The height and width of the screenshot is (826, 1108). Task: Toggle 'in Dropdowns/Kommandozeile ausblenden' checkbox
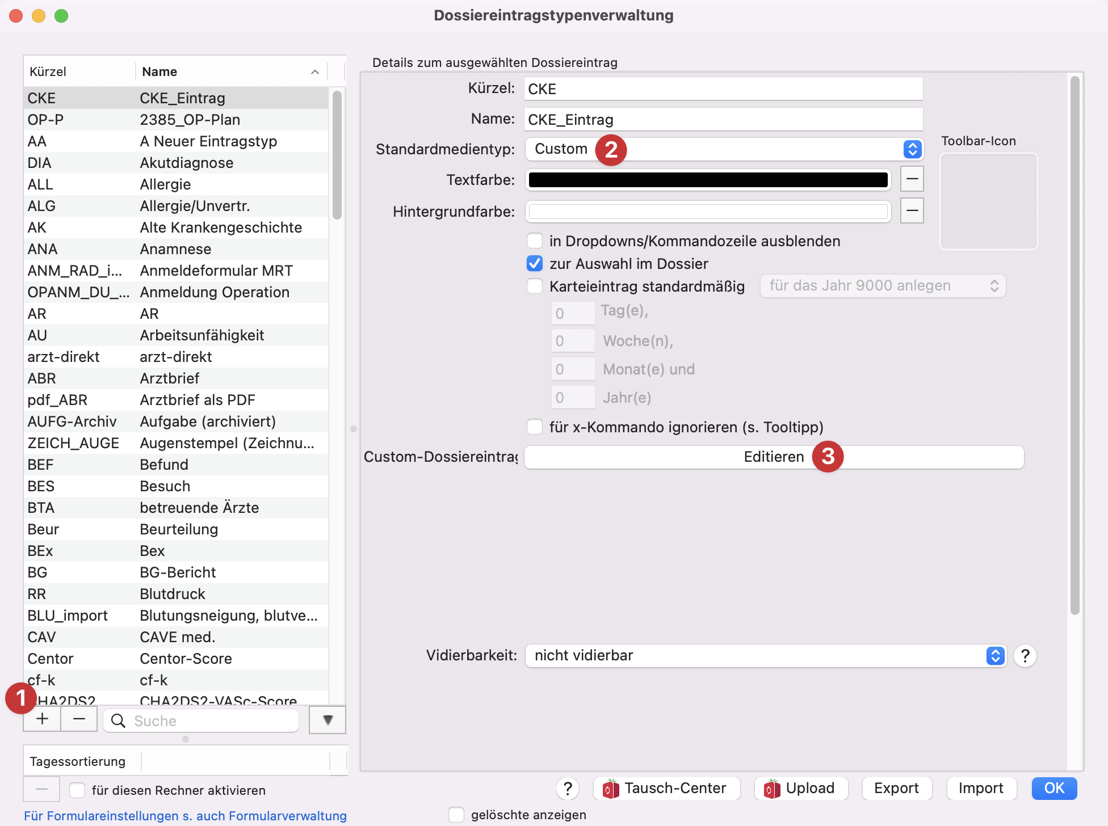536,241
